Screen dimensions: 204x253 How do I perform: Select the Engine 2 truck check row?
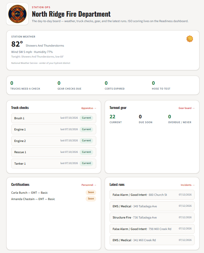point(54,141)
